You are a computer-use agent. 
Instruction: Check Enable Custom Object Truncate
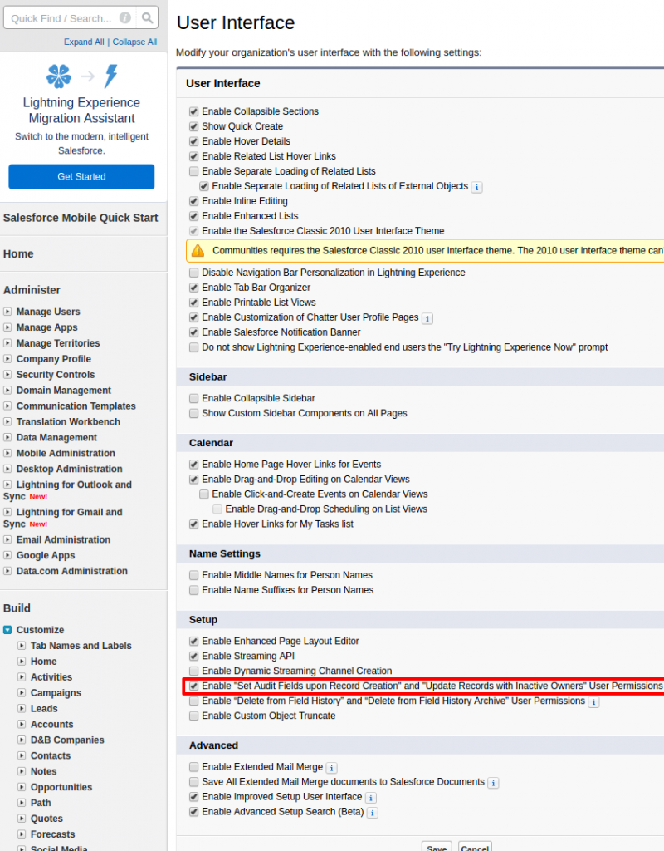pos(193,716)
